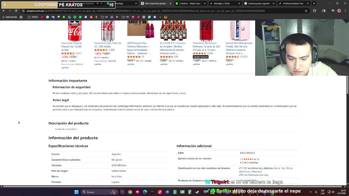Open the Aplicaciones apps shortcut
Screen dimensions: 349x196
click(9, 17)
